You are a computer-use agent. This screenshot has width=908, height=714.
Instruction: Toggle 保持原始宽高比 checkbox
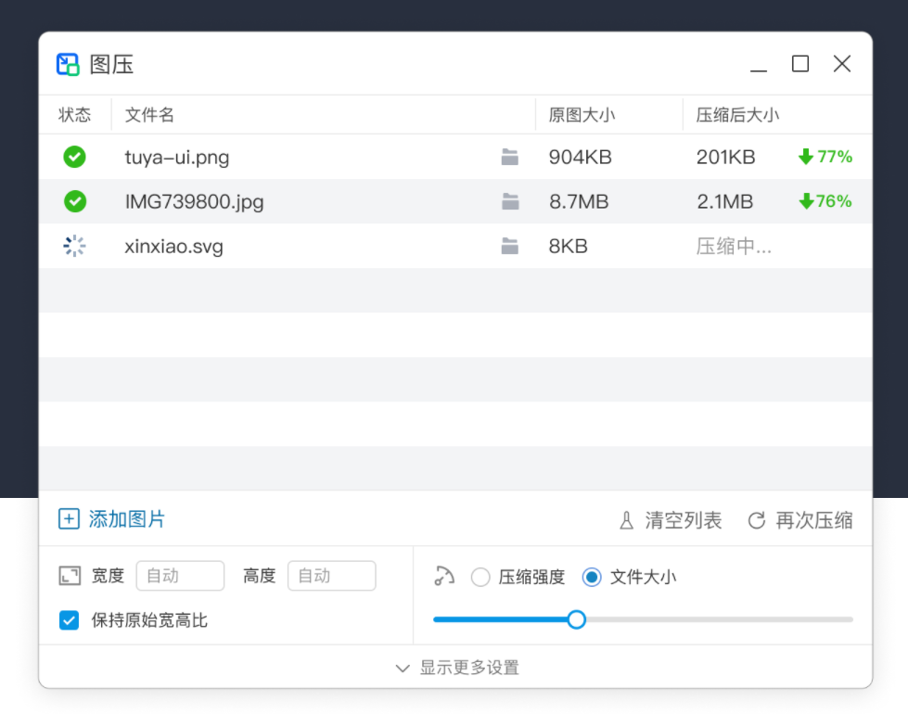click(70, 620)
